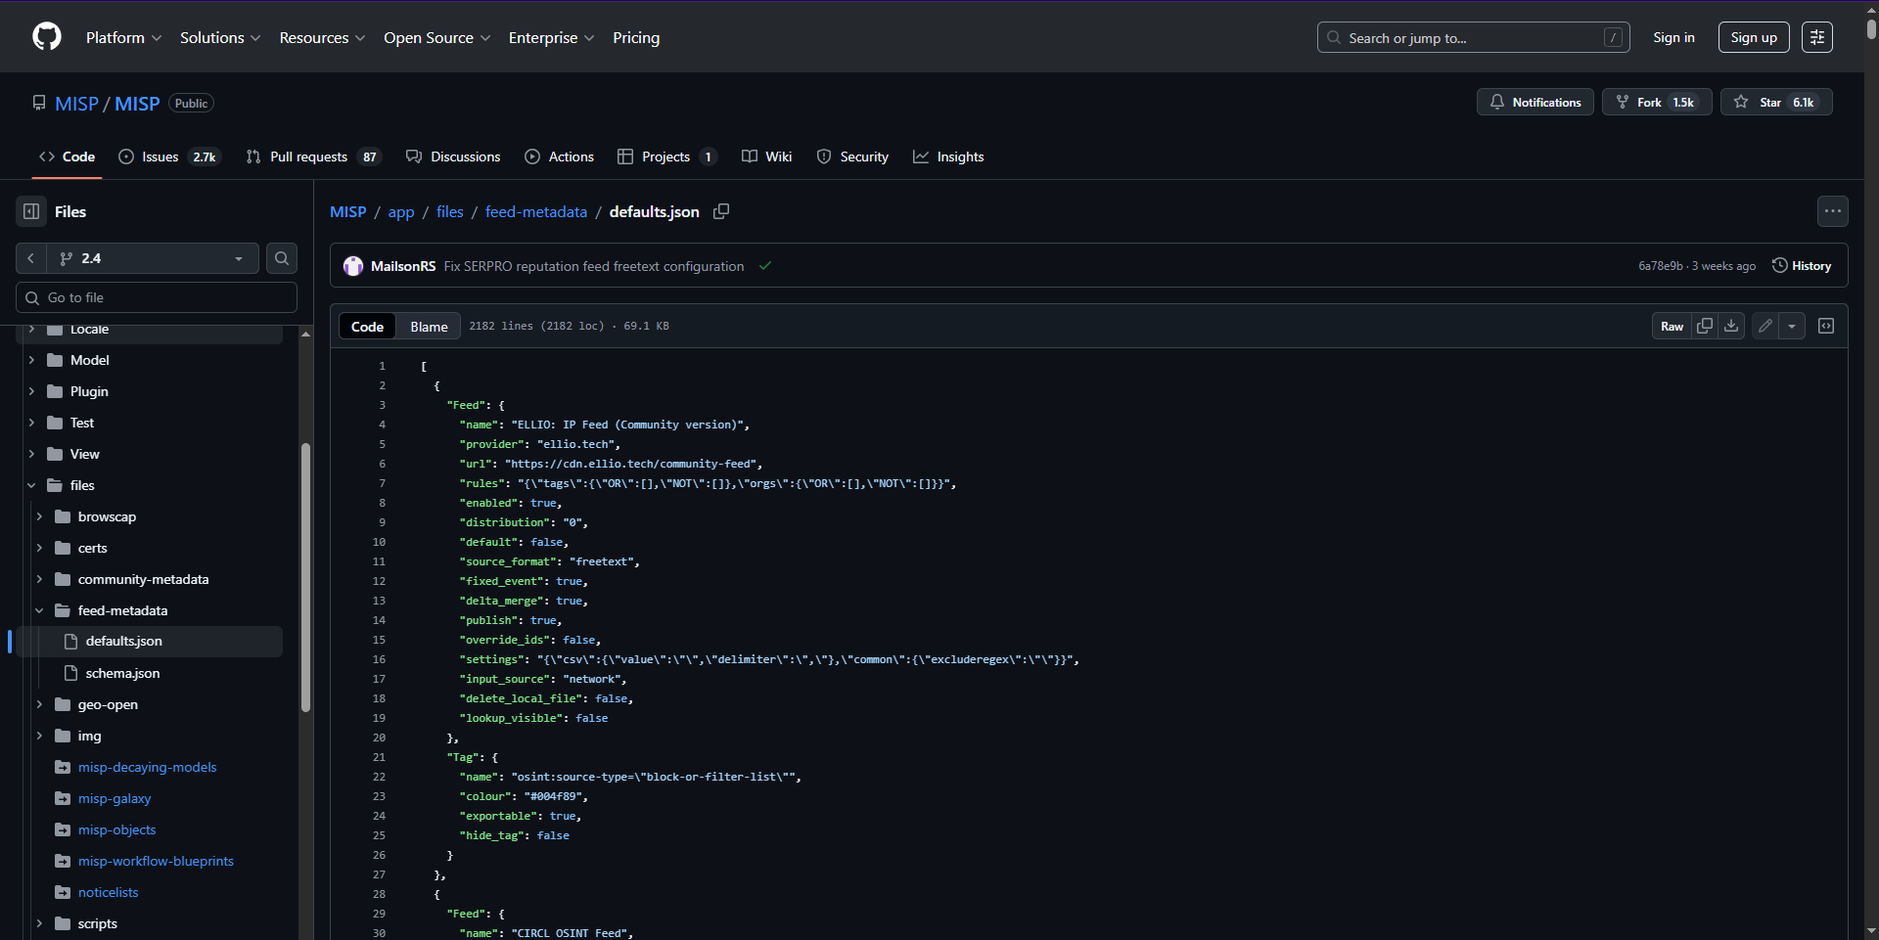
Task: Open the symbols panel icon
Action: [x=1826, y=326]
